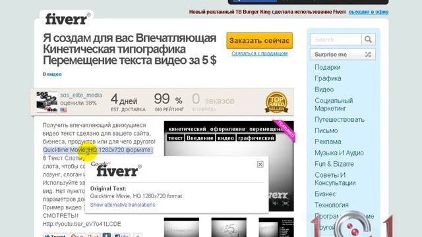Screen dimensions: 422x237
Task: Click the Top Rated Seller badge
Action: click(276, 103)
